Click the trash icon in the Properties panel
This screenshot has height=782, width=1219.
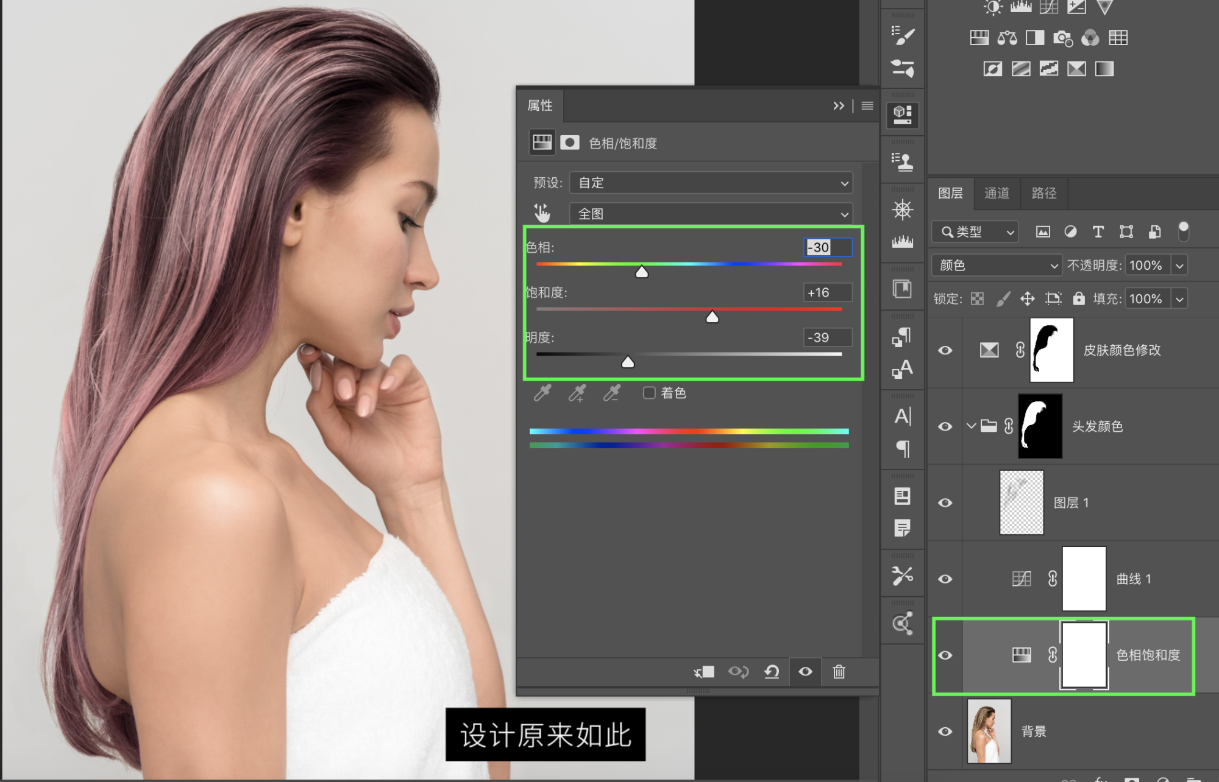839,671
